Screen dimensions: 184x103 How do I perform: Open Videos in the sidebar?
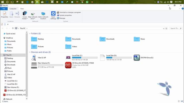[8, 78]
